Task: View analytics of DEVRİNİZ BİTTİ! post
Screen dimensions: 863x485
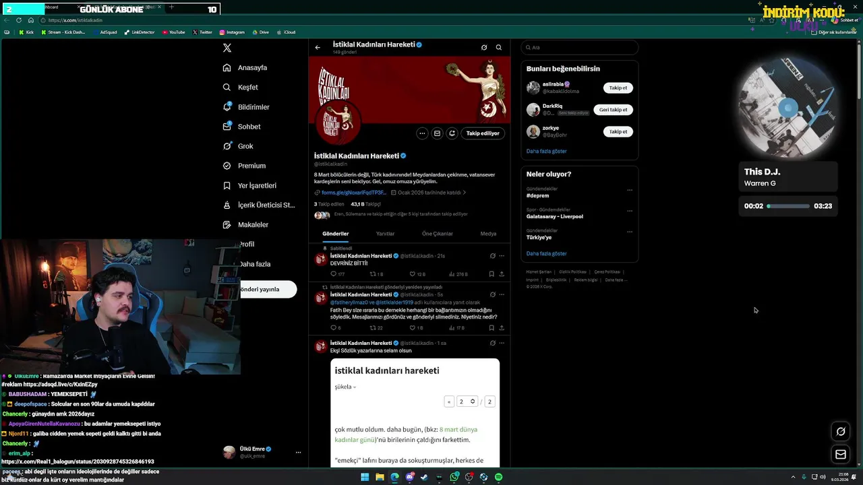Action: point(458,274)
